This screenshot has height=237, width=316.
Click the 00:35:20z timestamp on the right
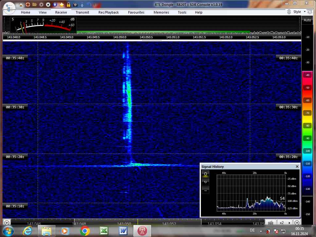pyautogui.click(x=289, y=156)
